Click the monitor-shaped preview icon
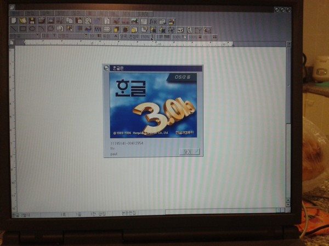This screenshot has height=246, width=329. click(50, 21)
